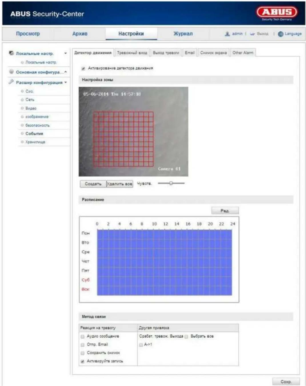Viewport: 306px width, 386px height.
Task: Open the Language selector link
Action: [x=293, y=34]
